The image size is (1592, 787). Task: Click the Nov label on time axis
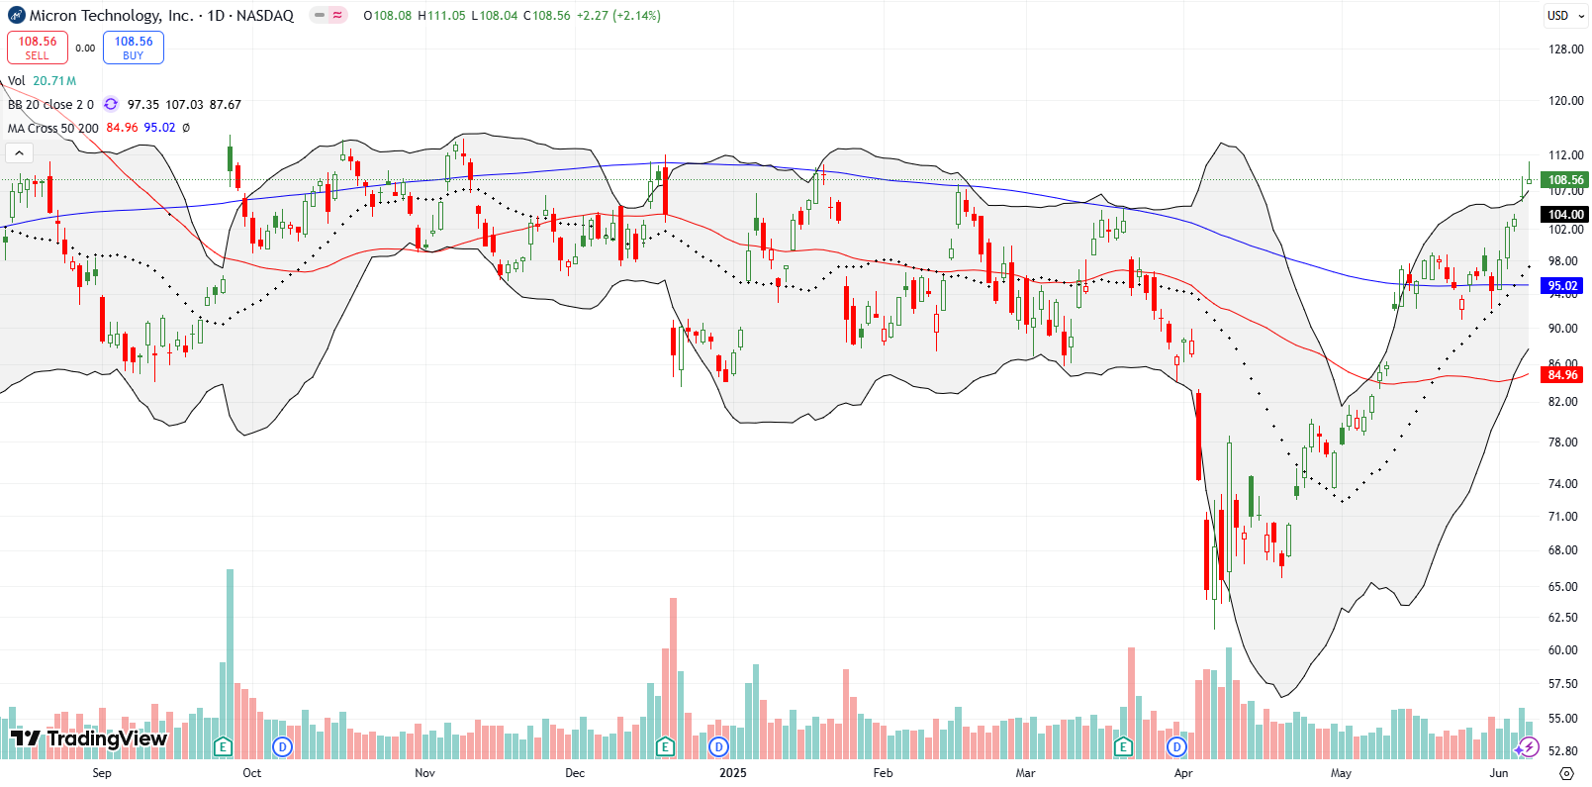pos(424,773)
